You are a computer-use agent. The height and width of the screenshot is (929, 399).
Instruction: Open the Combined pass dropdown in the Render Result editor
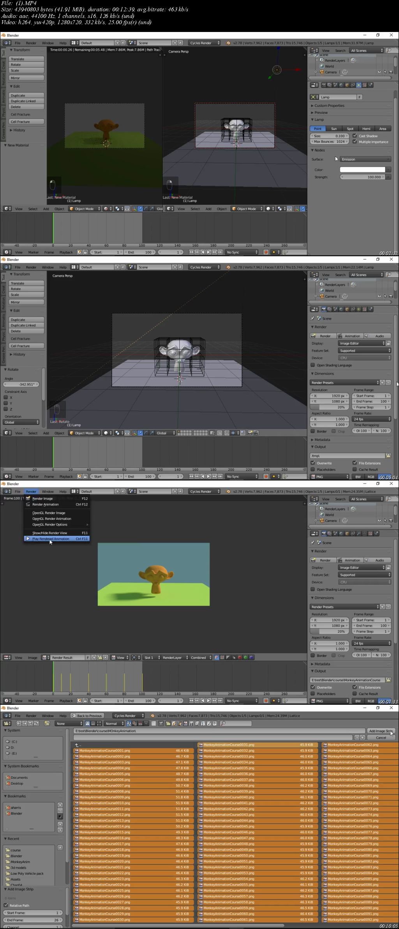click(x=201, y=658)
